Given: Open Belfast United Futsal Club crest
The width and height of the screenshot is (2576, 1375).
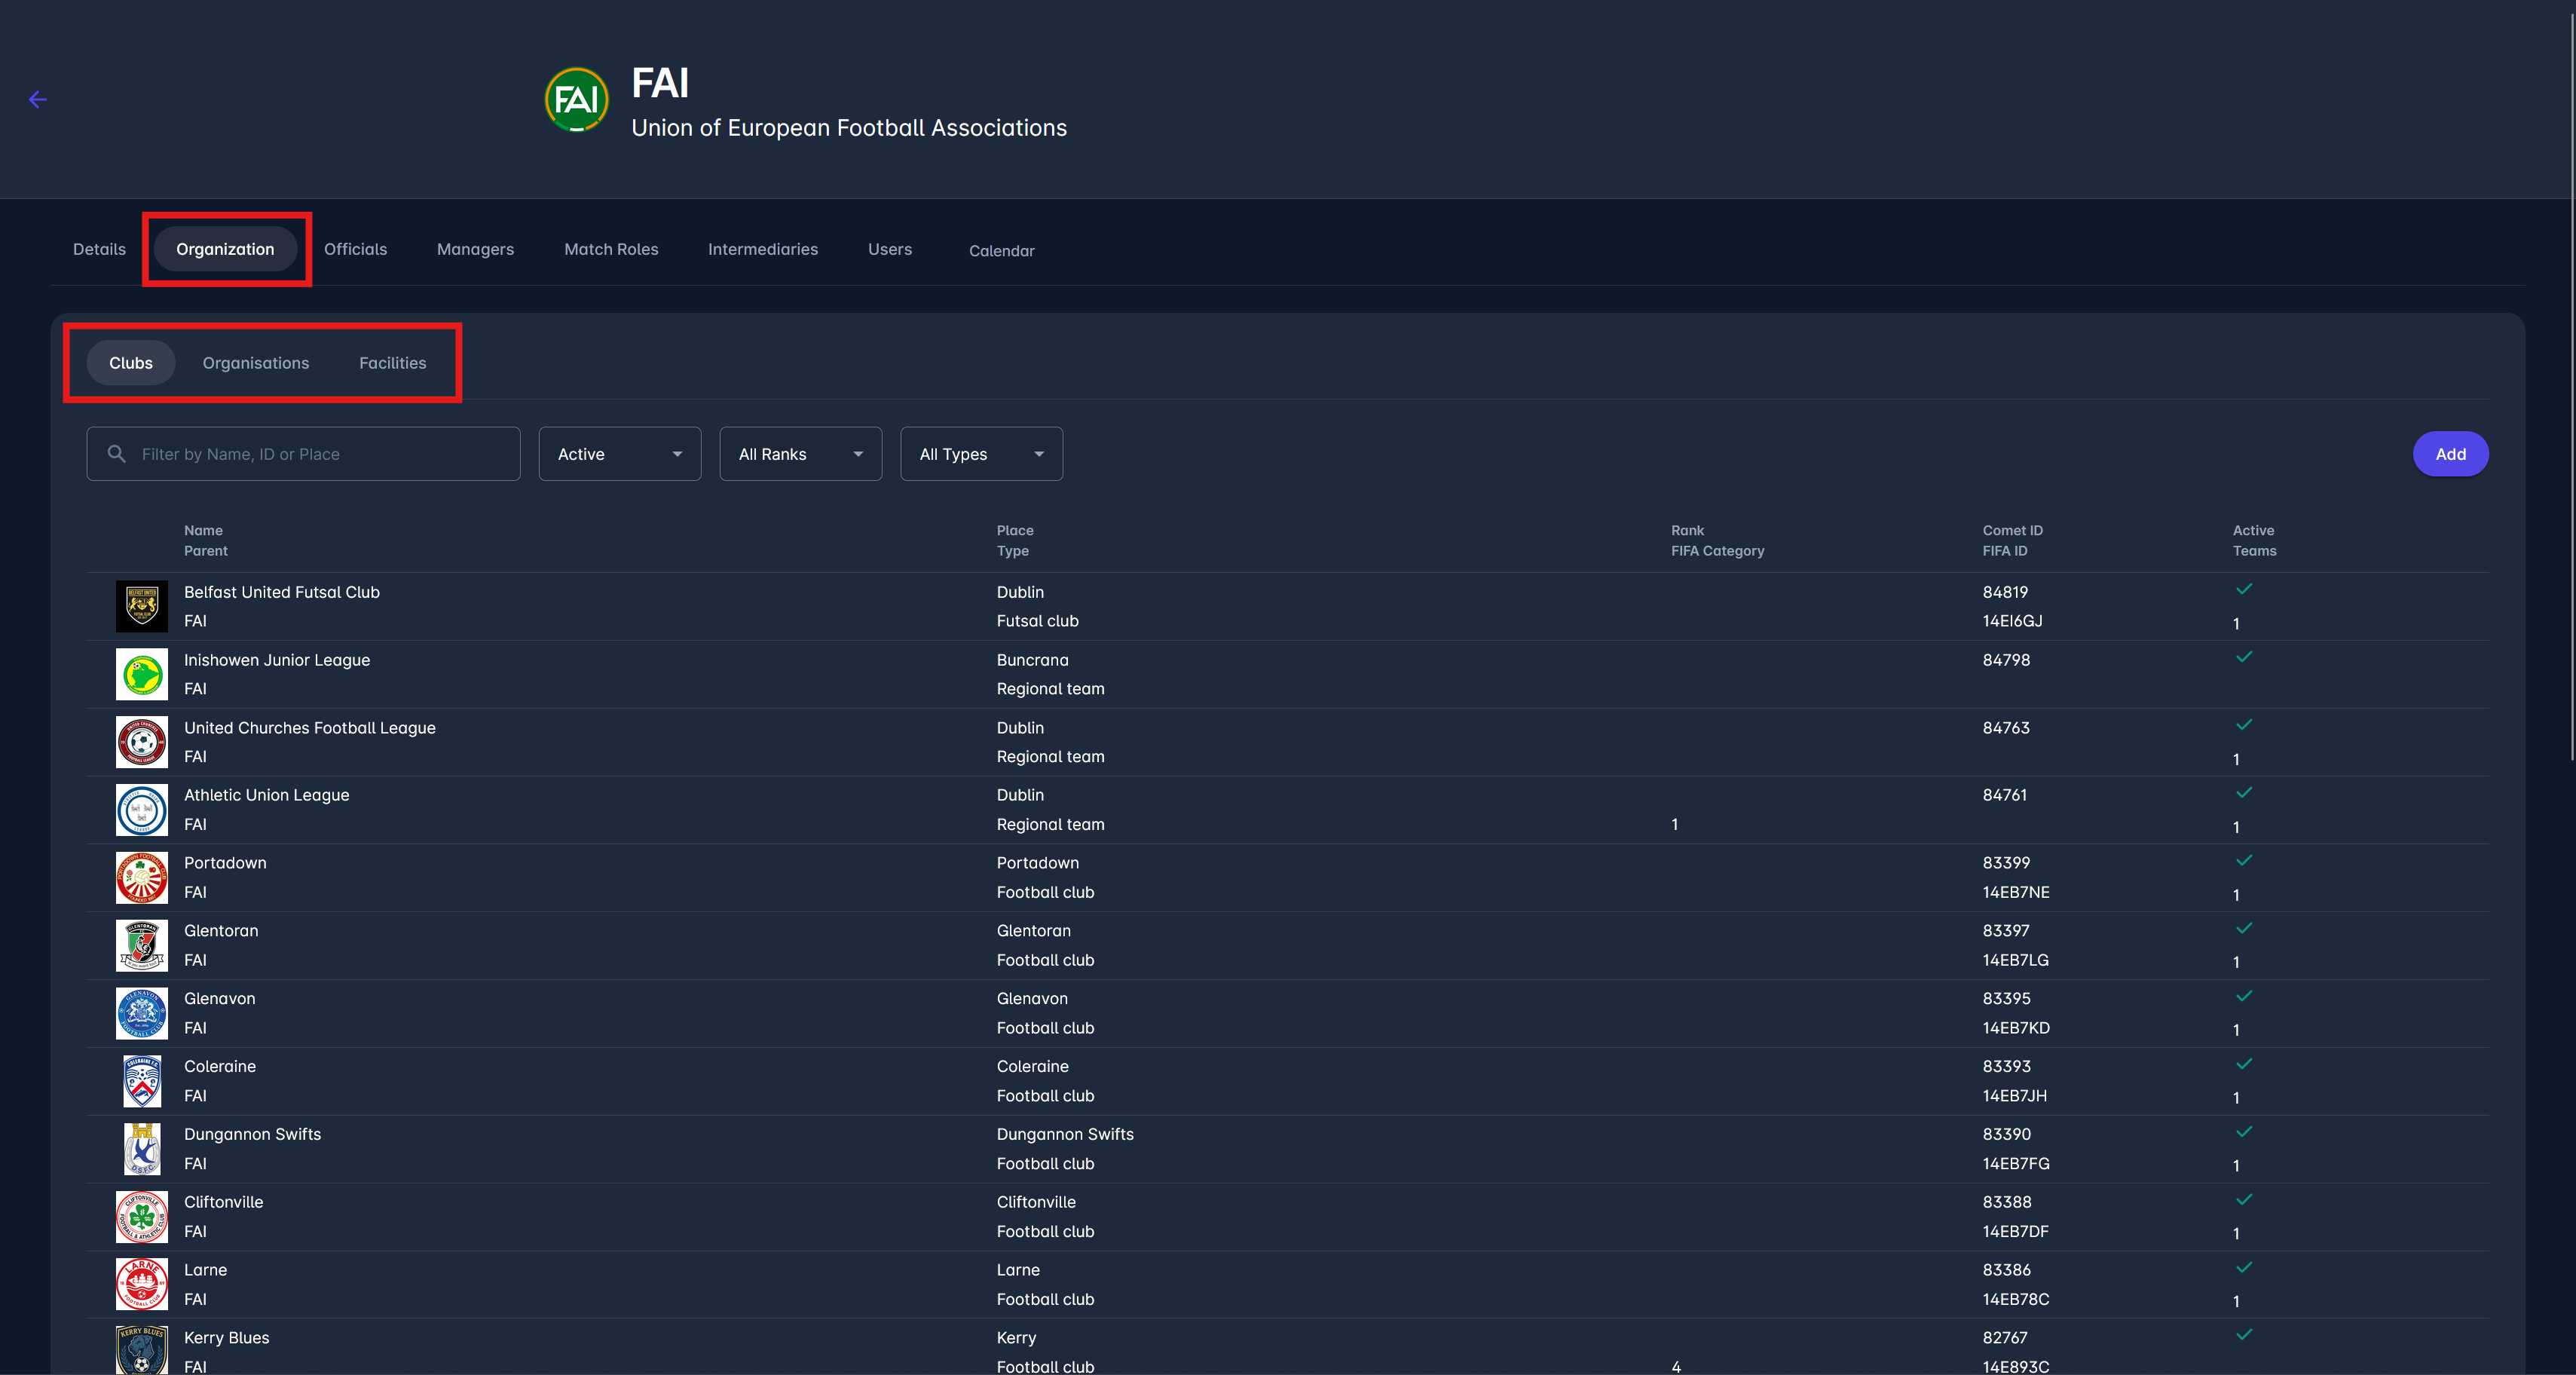Looking at the screenshot, I should [x=142, y=606].
